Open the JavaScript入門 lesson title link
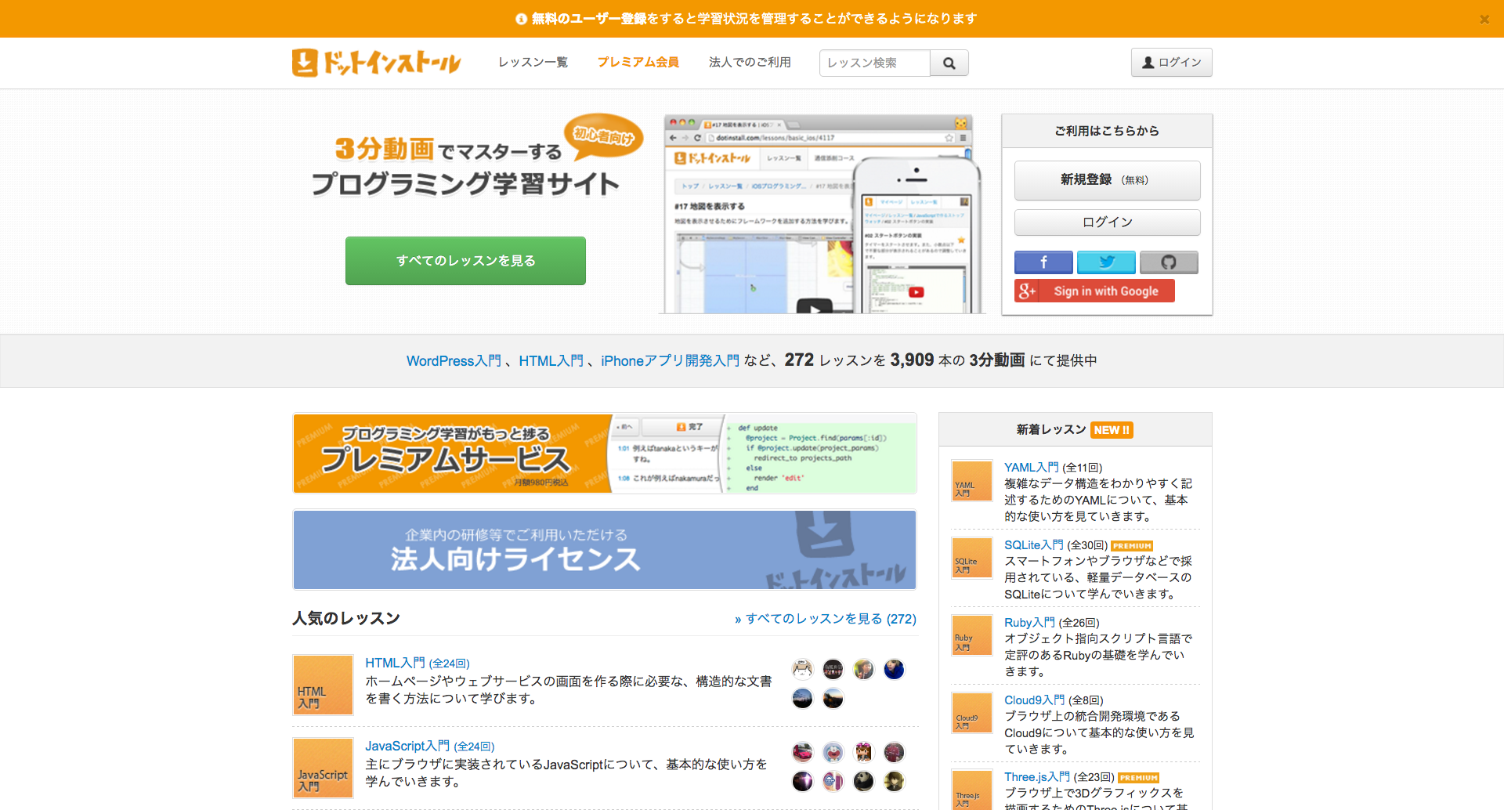This screenshot has height=810, width=1504. point(407,747)
